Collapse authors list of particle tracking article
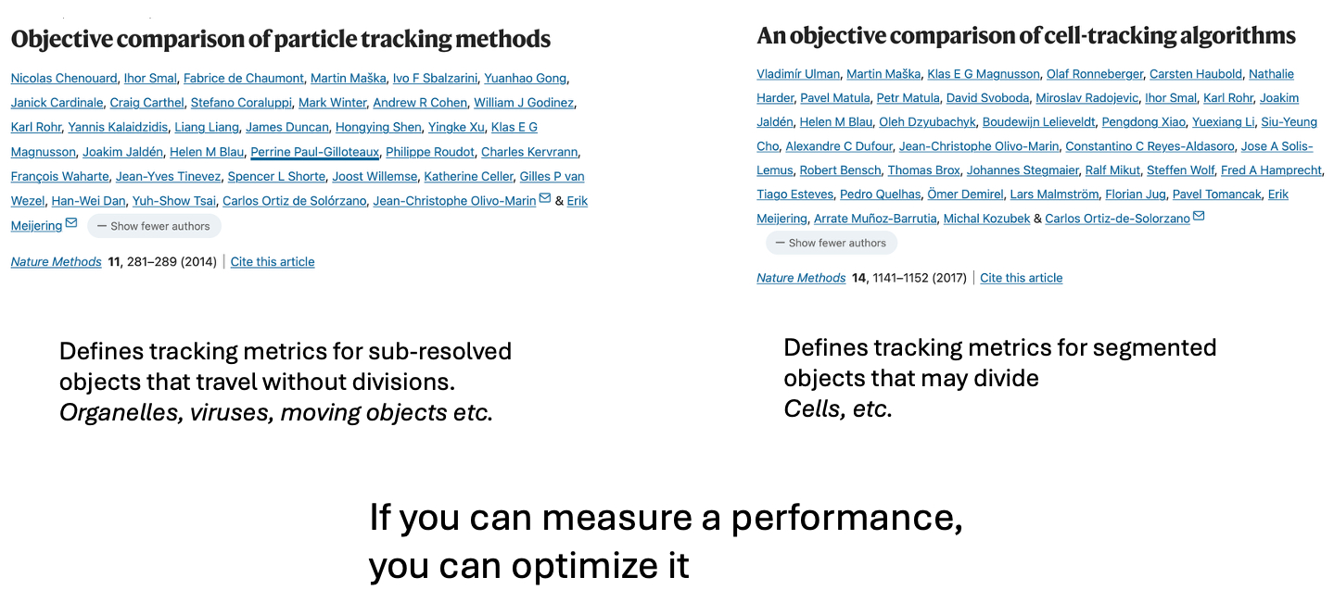 click(x=154, y=226)
